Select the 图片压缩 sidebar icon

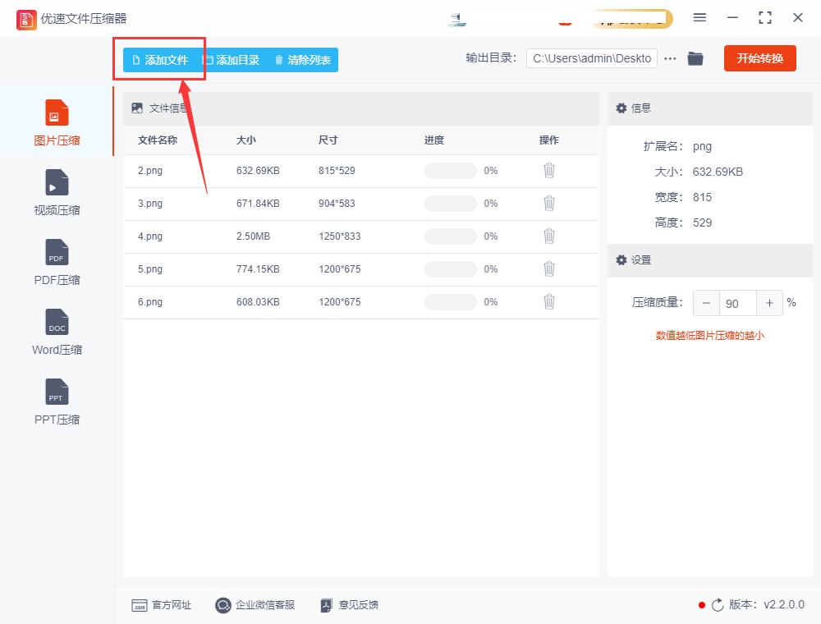coord(56,122)
